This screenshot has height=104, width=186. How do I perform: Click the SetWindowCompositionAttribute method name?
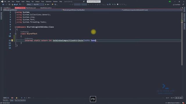[x=68, y=40]
